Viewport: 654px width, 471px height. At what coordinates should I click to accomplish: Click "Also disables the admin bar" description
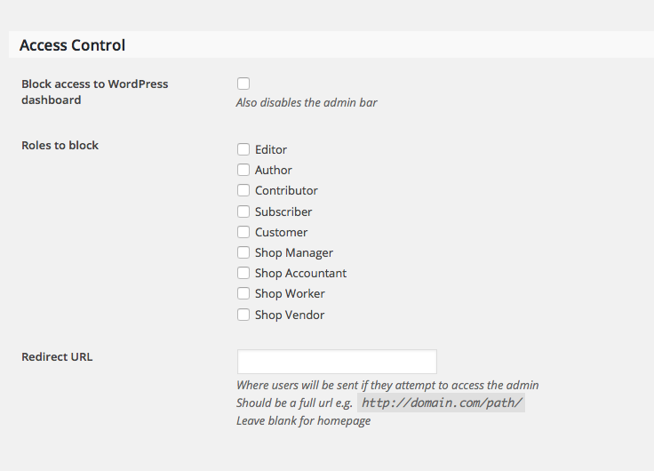pyautogui.click(x=307, y=102)
